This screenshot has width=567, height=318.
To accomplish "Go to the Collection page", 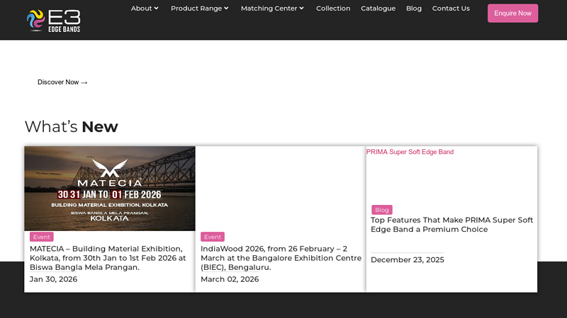I will pos(333,8).
